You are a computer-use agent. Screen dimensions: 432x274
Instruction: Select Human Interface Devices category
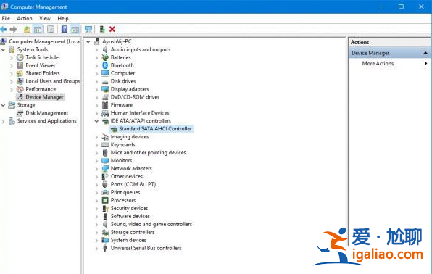coord(140,113)
